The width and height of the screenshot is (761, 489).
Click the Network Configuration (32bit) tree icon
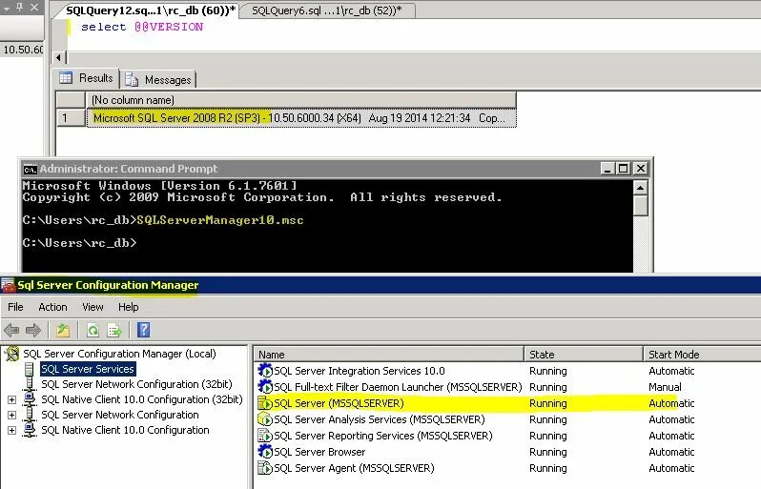click(30, 384)
